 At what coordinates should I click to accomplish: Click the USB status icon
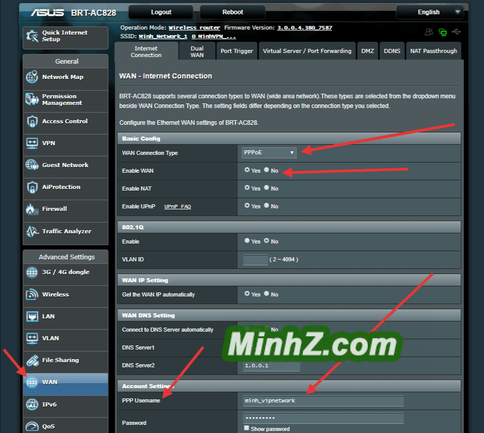click(456, 32)
